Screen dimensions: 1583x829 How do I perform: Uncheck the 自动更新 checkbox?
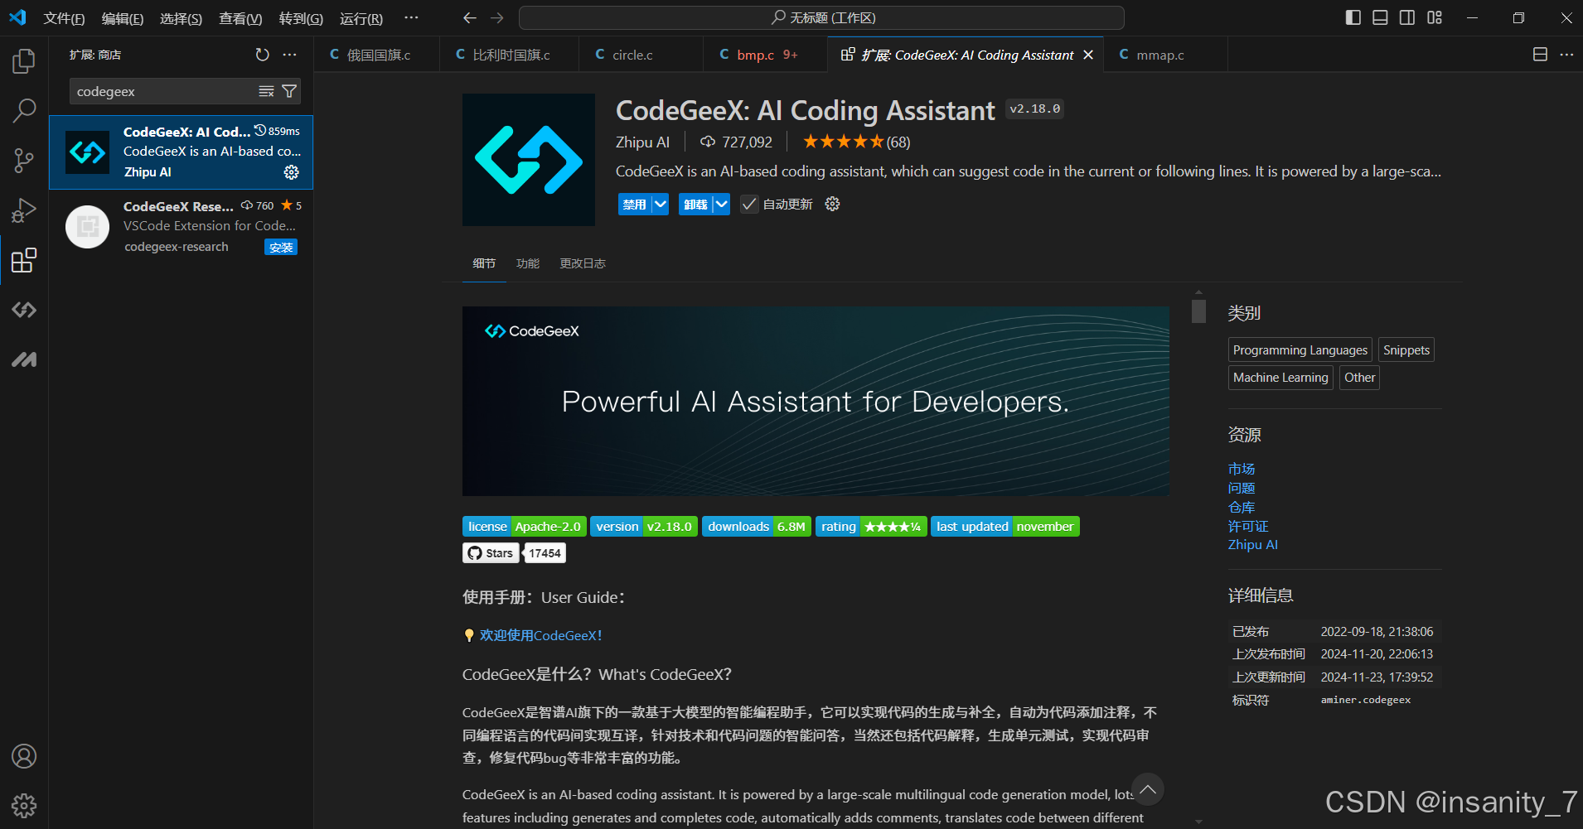pos(749,204)
